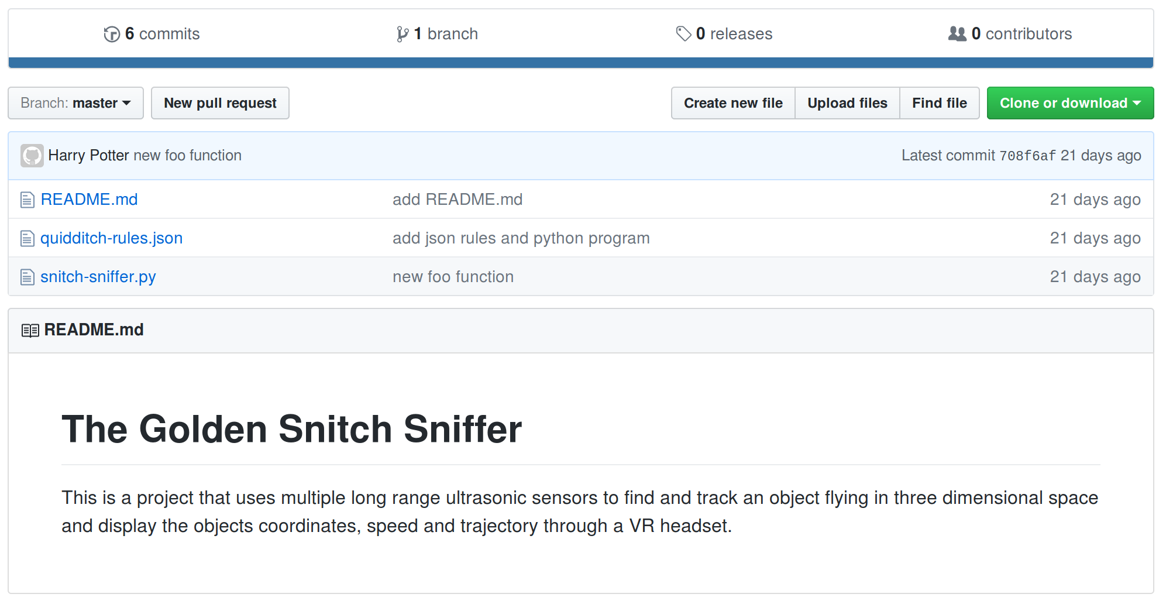Image resolution: width=1166 pixels, height=611 pixels.
Task: Switch to Upload files
Action: point(847,103)
